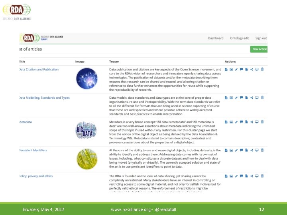Click the Brussels, May 4, 2017 footer text
Viewport: 287px width, 215px height.
pos(43,209)
